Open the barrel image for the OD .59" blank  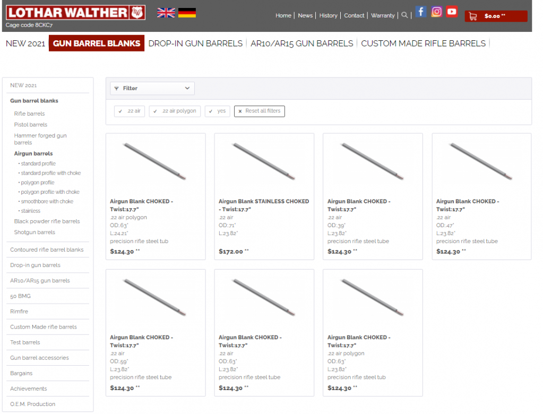pos(155,298)
